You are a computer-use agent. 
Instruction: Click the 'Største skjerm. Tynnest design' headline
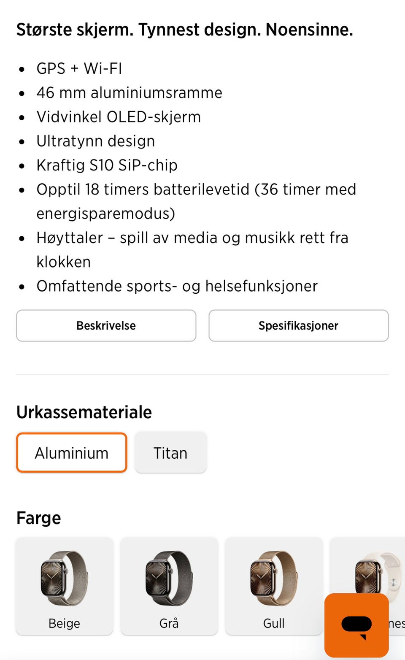[184, 30]
